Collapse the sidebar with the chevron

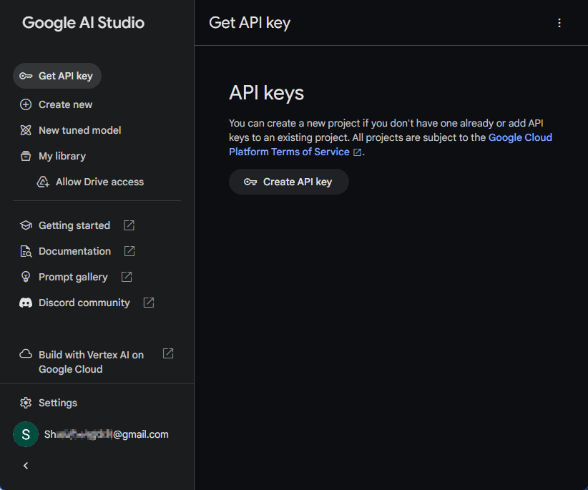[25, 466]
